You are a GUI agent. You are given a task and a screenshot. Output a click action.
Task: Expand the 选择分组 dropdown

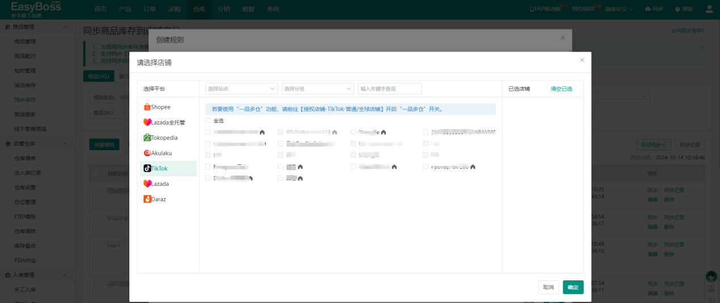point(318,89)
